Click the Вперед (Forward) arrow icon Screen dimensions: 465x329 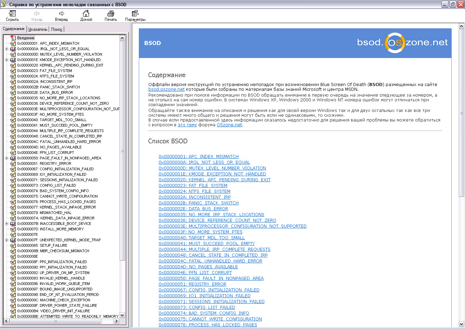(x=62, y=13)
